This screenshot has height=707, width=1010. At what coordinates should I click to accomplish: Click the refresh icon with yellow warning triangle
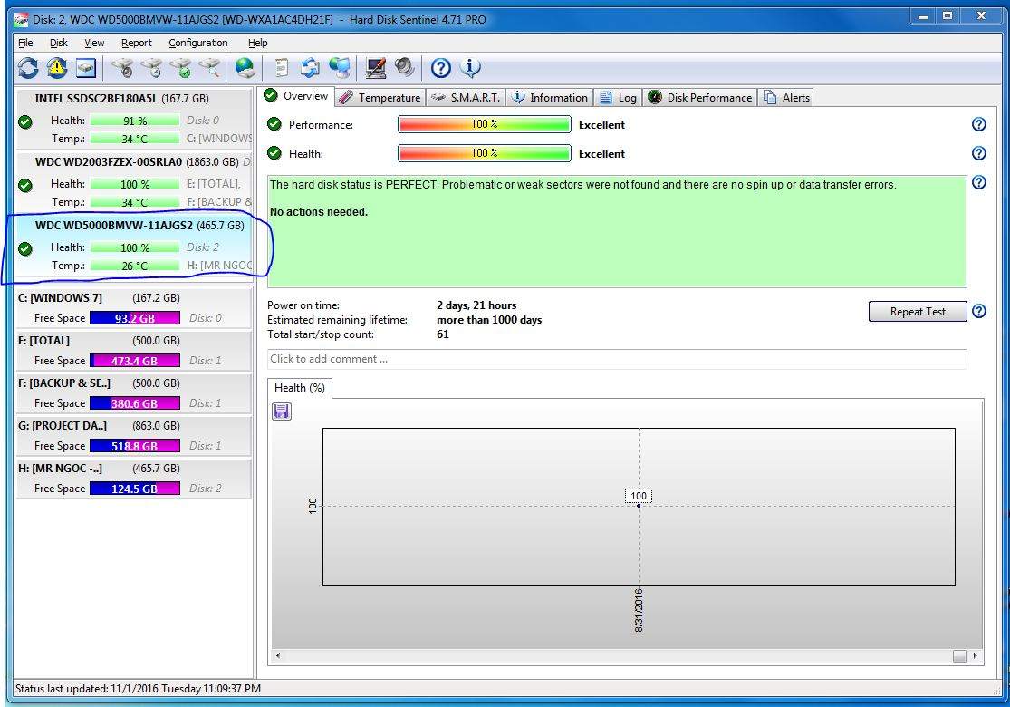[57, 68]
